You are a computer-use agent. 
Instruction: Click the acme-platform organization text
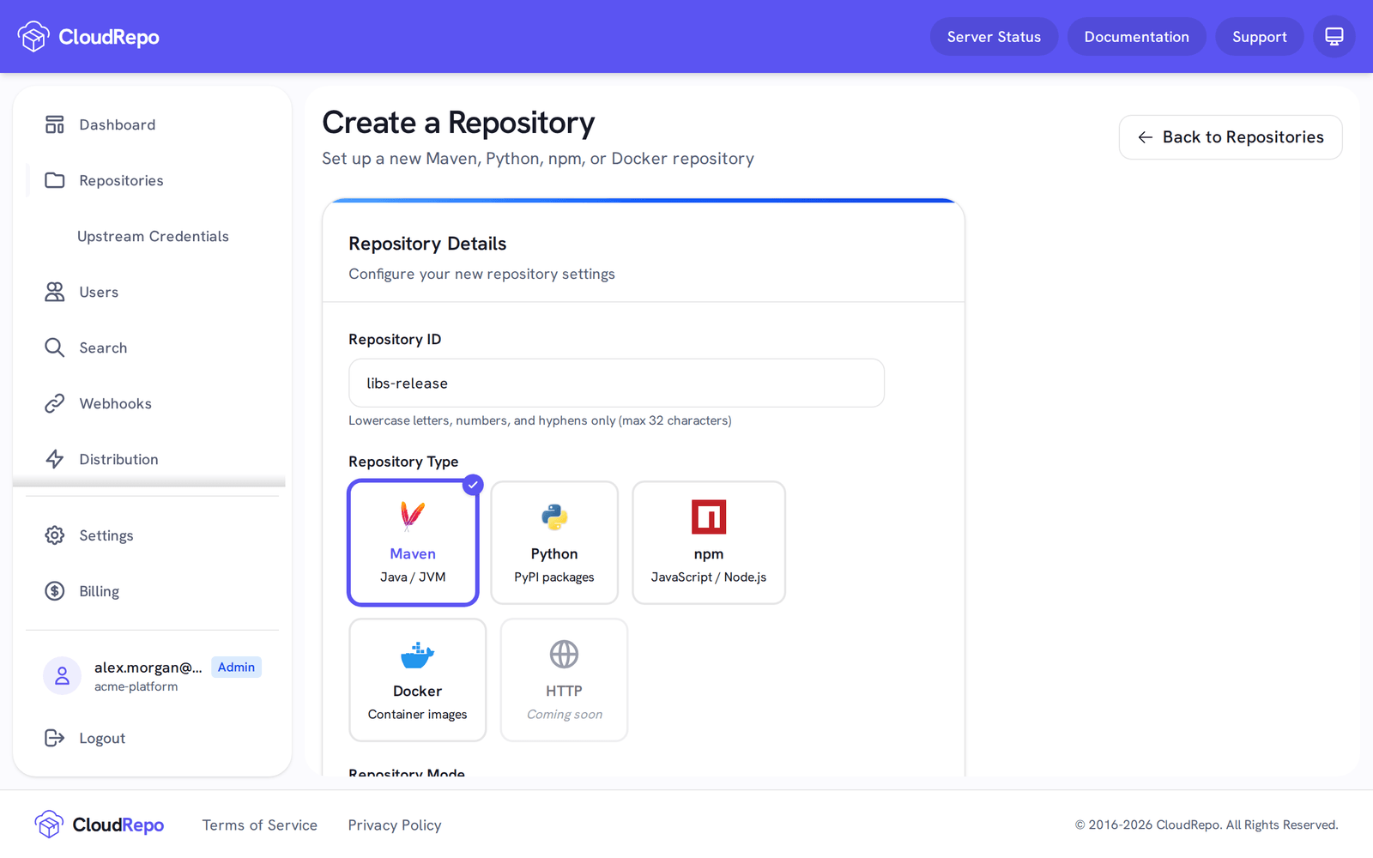coord(136,686)
